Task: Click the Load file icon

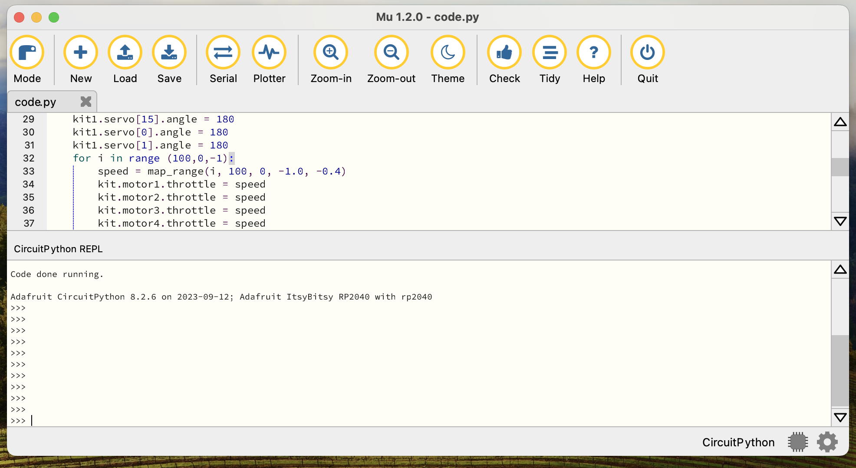Action: point(125,53)
